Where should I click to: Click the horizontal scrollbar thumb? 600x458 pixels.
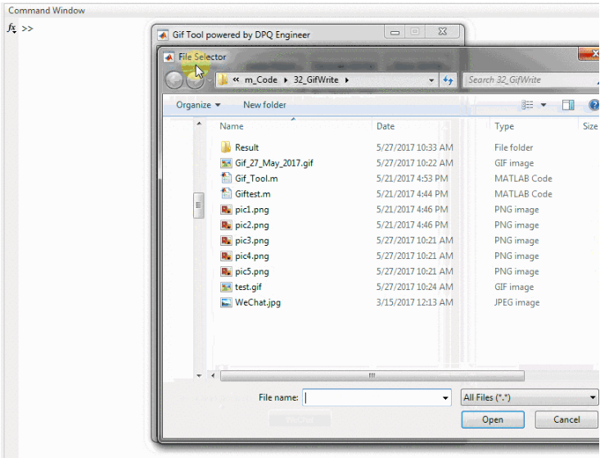[372, 376]
